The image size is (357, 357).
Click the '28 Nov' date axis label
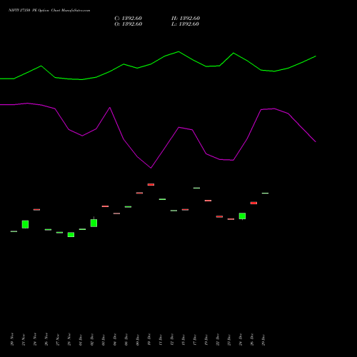pyautogui.click(x=69, y=339)
